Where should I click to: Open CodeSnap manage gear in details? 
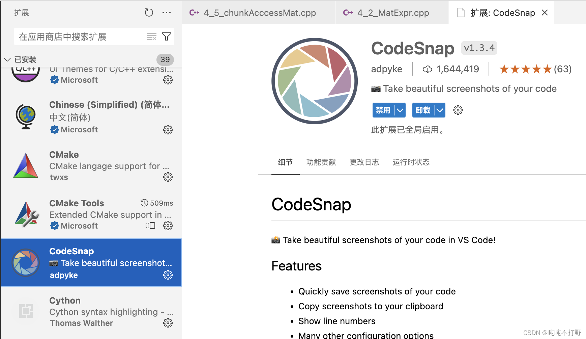[x=458, y=110]
